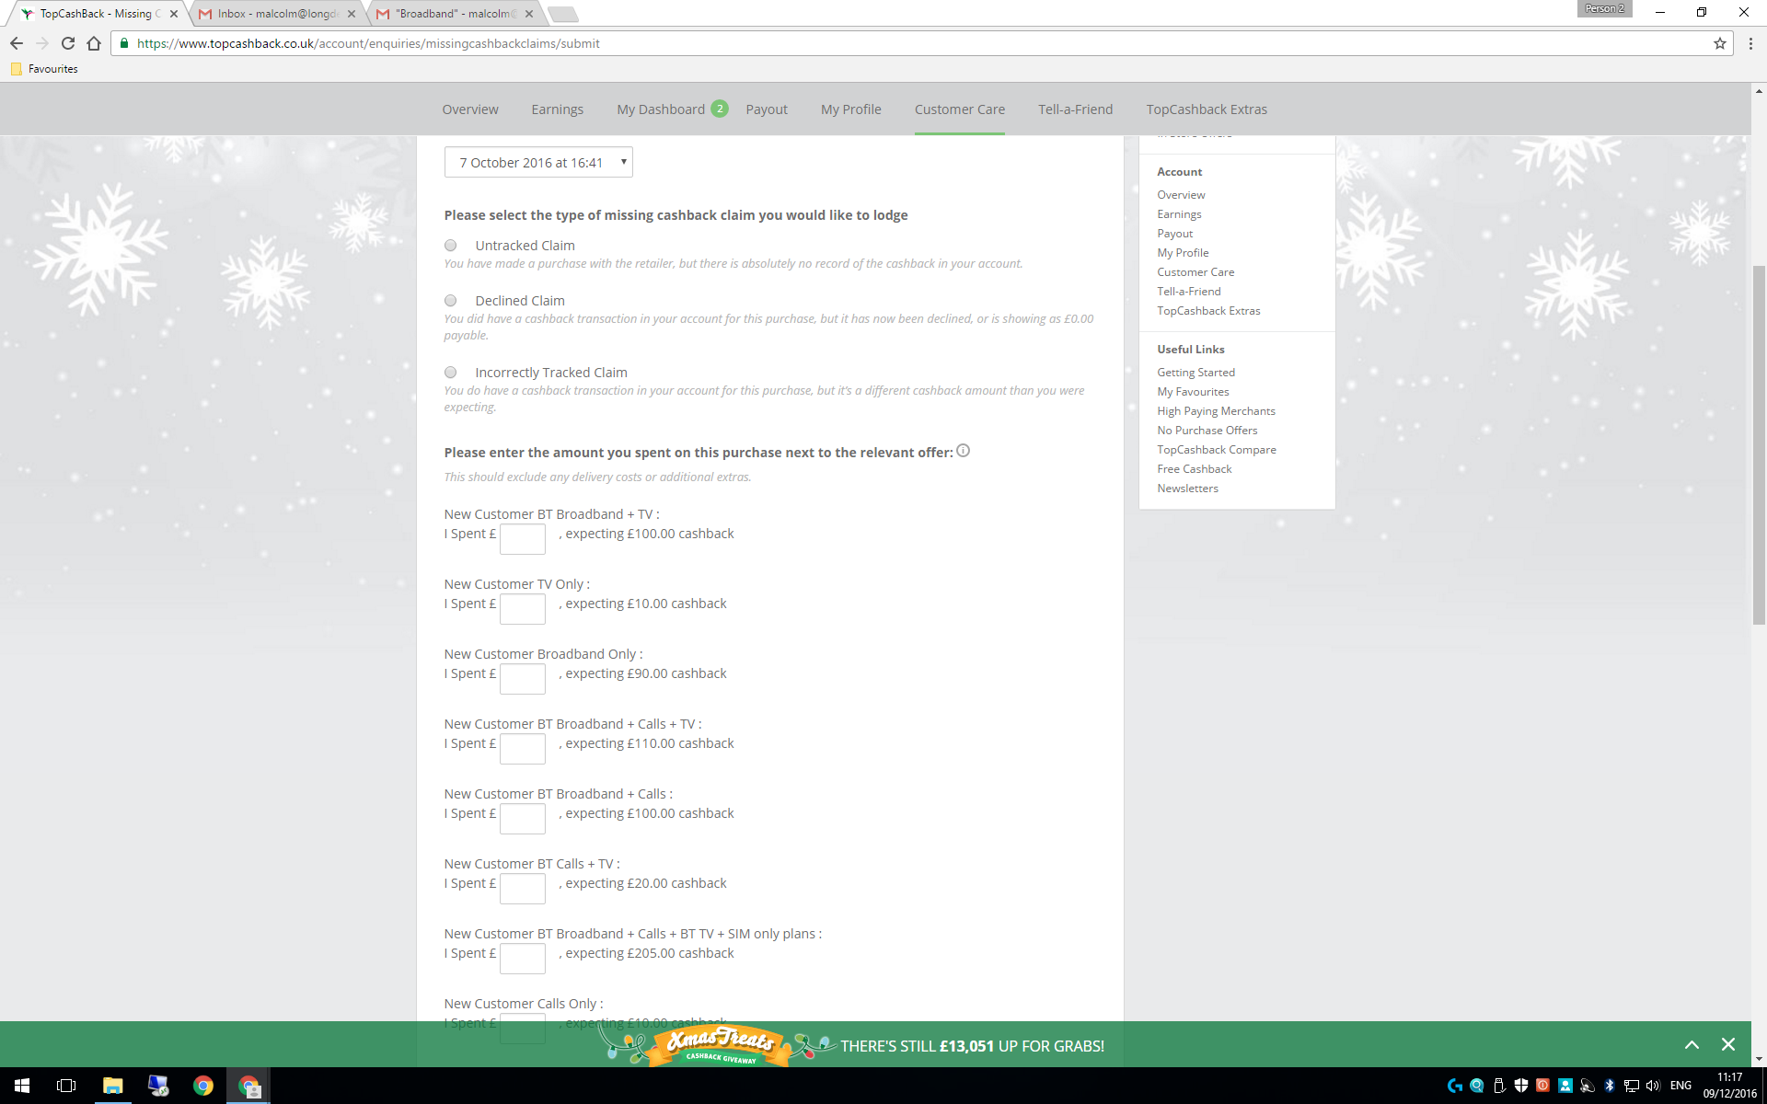Expand the date and time dropdown

tap(622, 162)
